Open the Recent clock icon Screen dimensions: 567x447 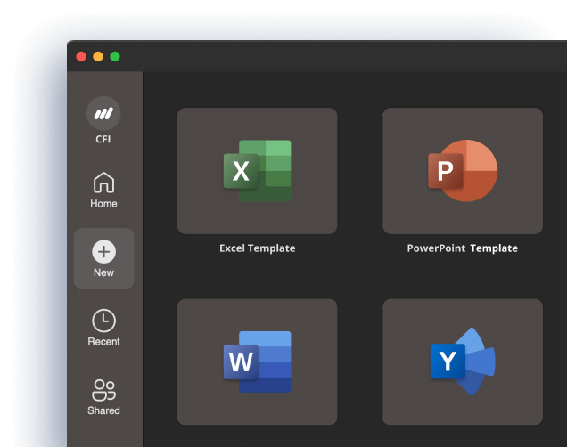pyautogui.click(x=103, y=321)
